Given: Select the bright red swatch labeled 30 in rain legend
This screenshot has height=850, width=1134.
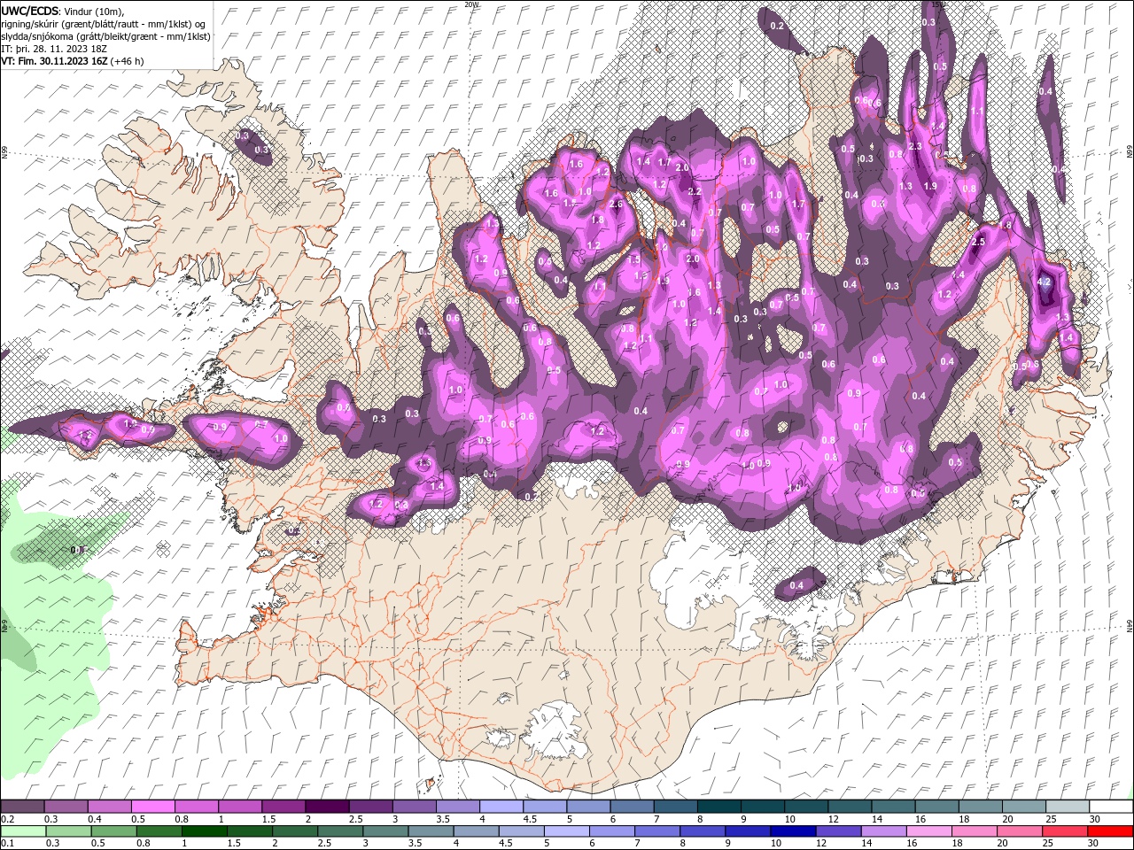Looking at the screenshot, I should pyautogui.click(x=1110, y=831).
